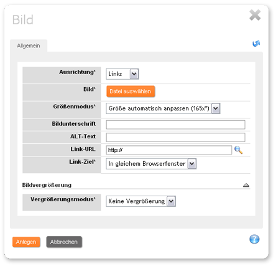Open the Größenmodus dropdown arrow
Viewport: 276px width, 271px height.
tap(216, 108)
